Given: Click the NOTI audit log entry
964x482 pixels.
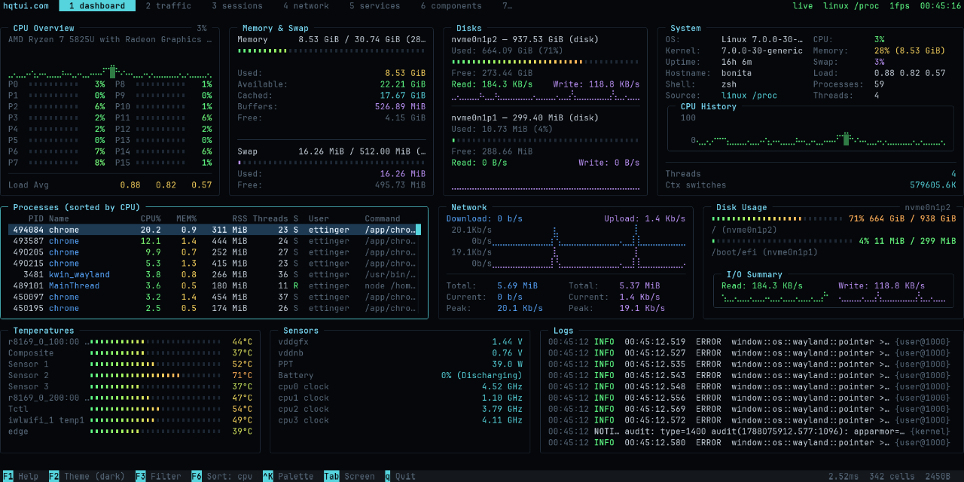Looking at the screenshot, I should tap(749, 432).
